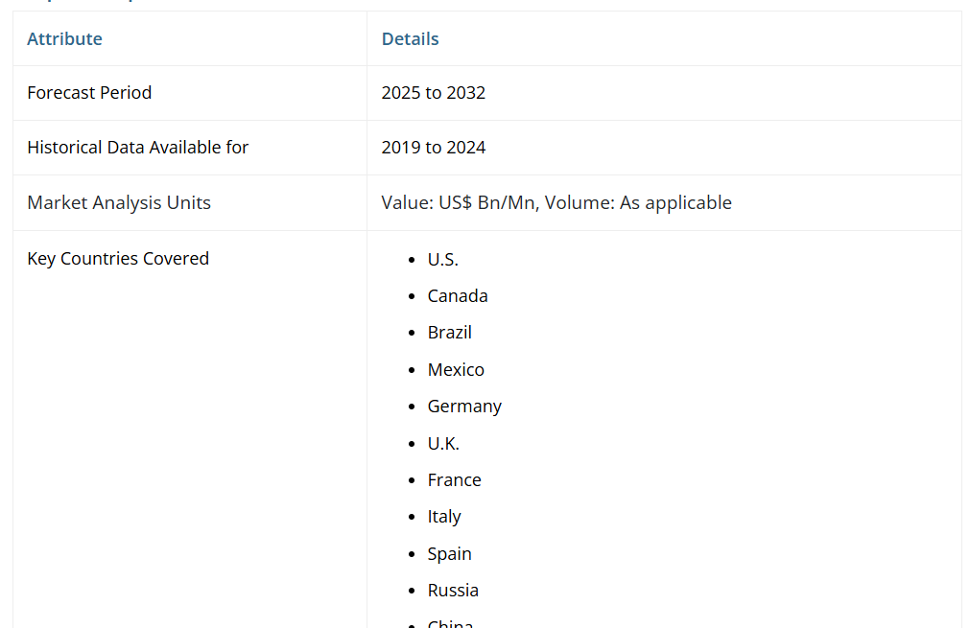
Task: Click Canada in the countries list
Action: (458, 296)
